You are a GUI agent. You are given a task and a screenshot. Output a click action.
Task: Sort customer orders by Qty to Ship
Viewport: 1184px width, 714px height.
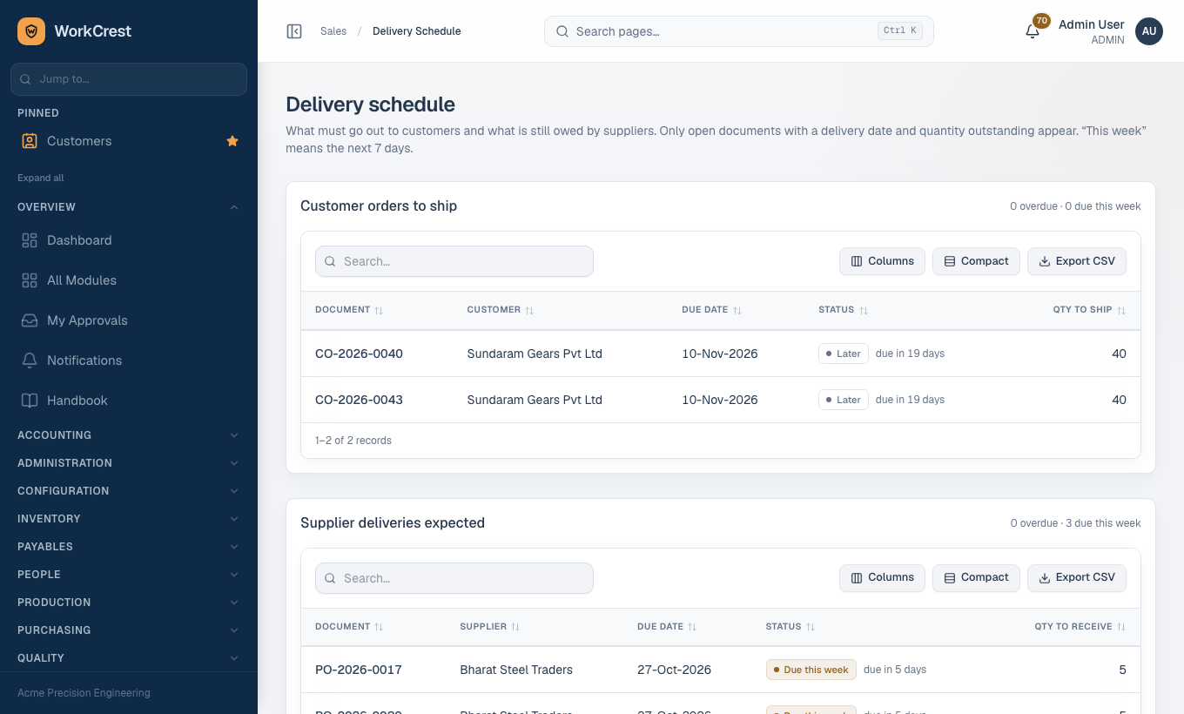tap(1089, 310)
